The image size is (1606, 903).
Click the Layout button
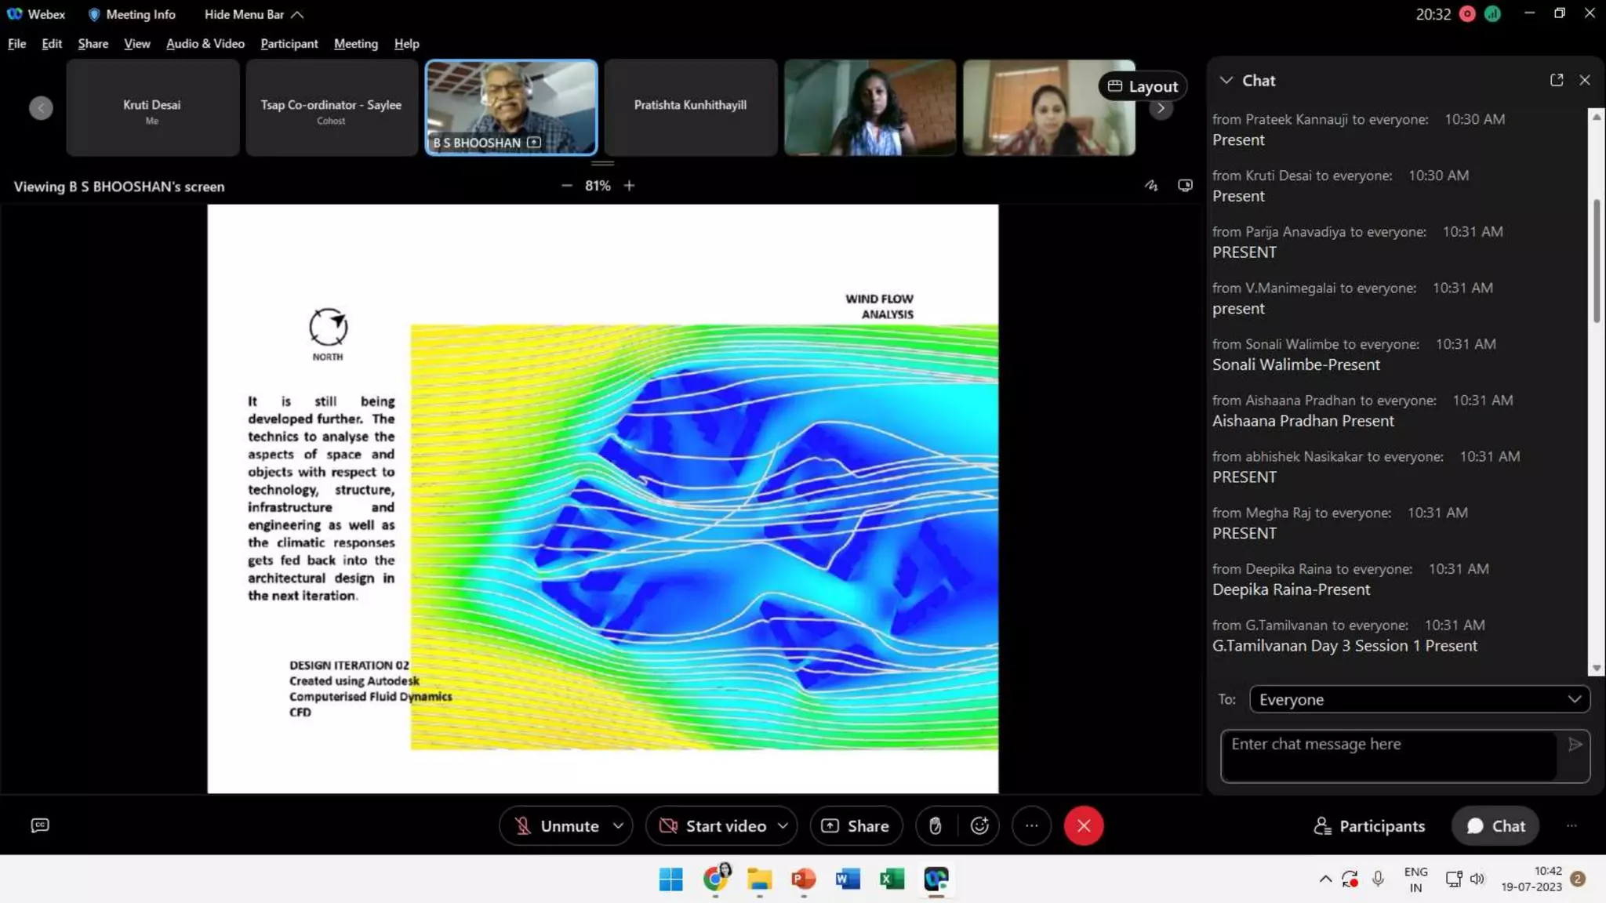1143,86
